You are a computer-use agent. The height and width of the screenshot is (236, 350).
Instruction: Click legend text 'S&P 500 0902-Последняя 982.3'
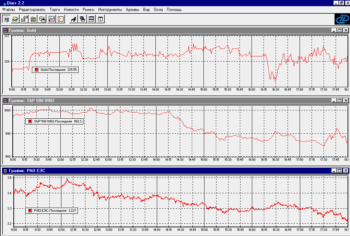click(x=58, y=121)
